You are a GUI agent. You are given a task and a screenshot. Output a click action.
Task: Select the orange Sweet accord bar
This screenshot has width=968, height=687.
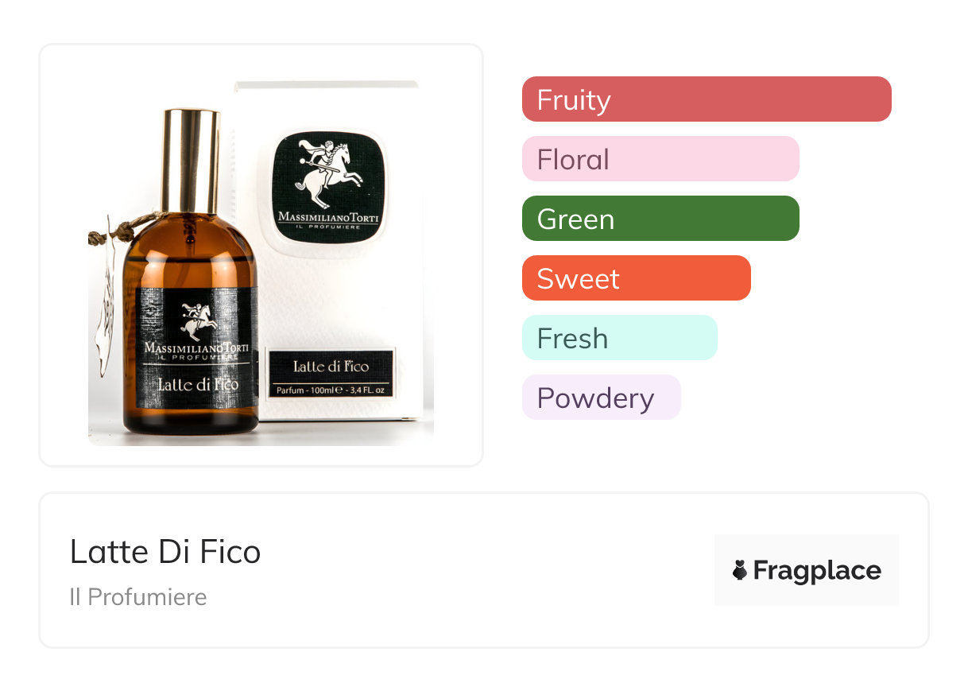[x=637, y=278]
